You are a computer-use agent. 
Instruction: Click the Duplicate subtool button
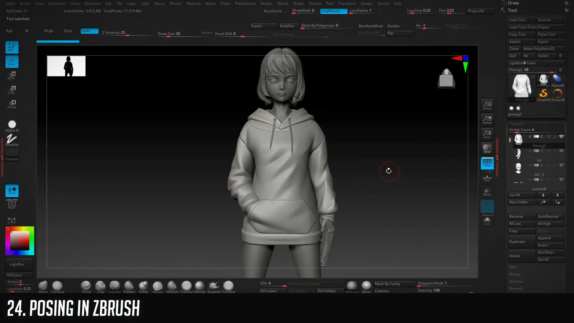point(522,242)
